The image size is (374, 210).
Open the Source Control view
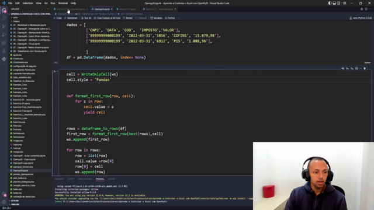tap(4, 26)
